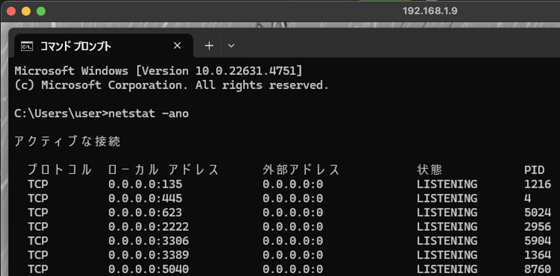Click LISTENING state in port 135 row
The height and width of the screenshot is (276, 560).
tap(447, 184)
